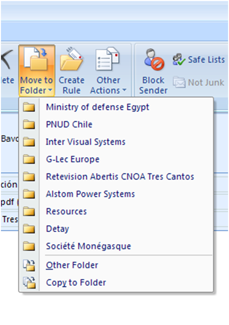Click folder icon beside Resources
229x325 pixels.
tap(29, 212)
